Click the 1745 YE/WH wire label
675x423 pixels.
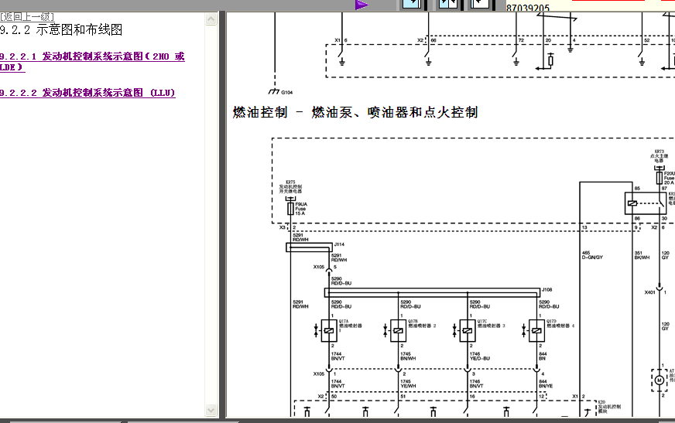coord(409,384)
